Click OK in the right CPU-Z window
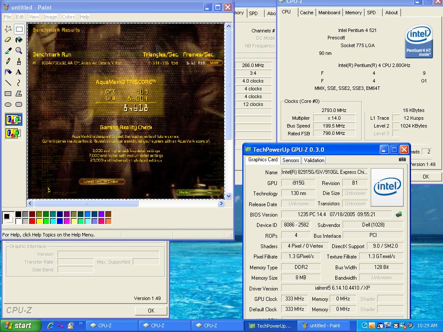This screenshot has height=332, width=443. click(426, 177)
